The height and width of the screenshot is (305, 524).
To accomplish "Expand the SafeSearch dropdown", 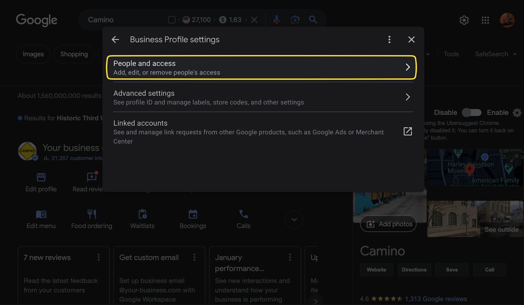I will click(496, 54).
